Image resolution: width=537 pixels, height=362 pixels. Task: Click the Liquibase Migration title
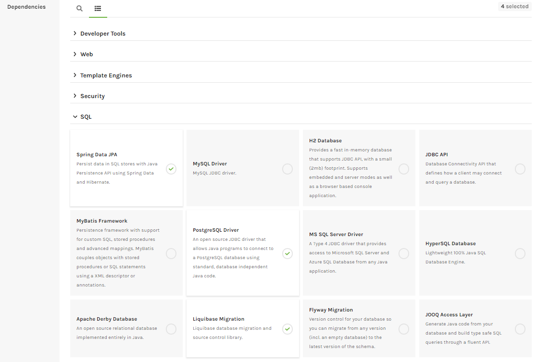coord(218,319)
